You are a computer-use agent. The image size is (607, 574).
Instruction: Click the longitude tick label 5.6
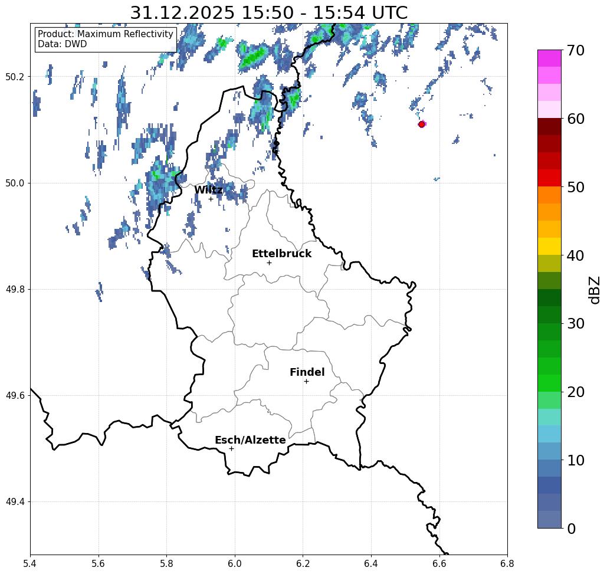(99, 563)
